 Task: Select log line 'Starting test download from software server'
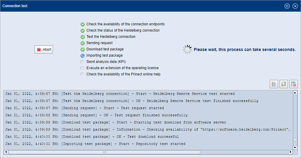116,122
